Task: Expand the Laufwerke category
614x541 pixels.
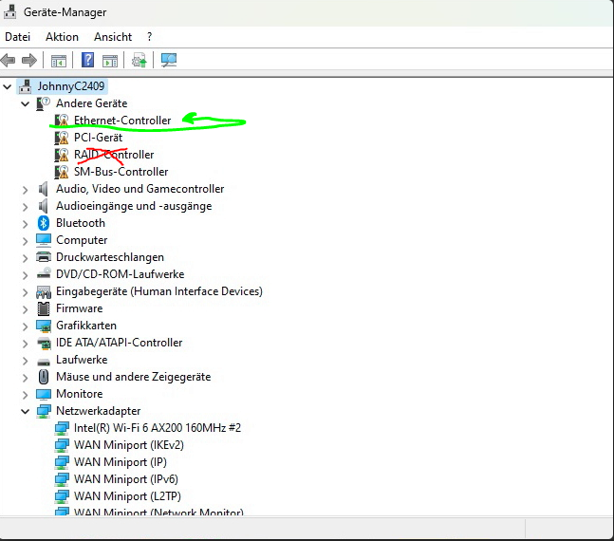Action: point(25,361)
